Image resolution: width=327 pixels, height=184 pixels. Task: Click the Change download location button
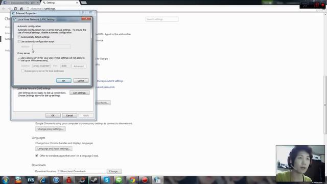click(x=114, y=171)
